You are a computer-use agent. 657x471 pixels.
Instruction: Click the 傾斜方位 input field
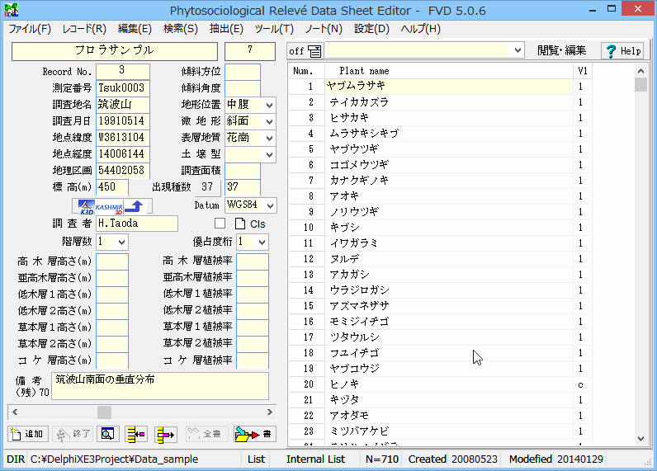pyautogui.click(x=243, y=72)
